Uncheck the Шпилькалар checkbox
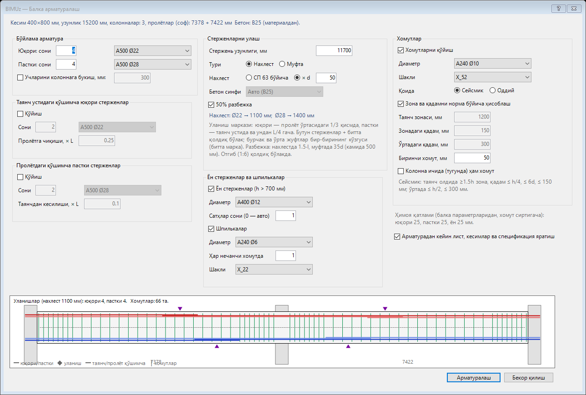The height and width of the screenshot is (395, 586). pyautogui.click(x=211, y=229)
